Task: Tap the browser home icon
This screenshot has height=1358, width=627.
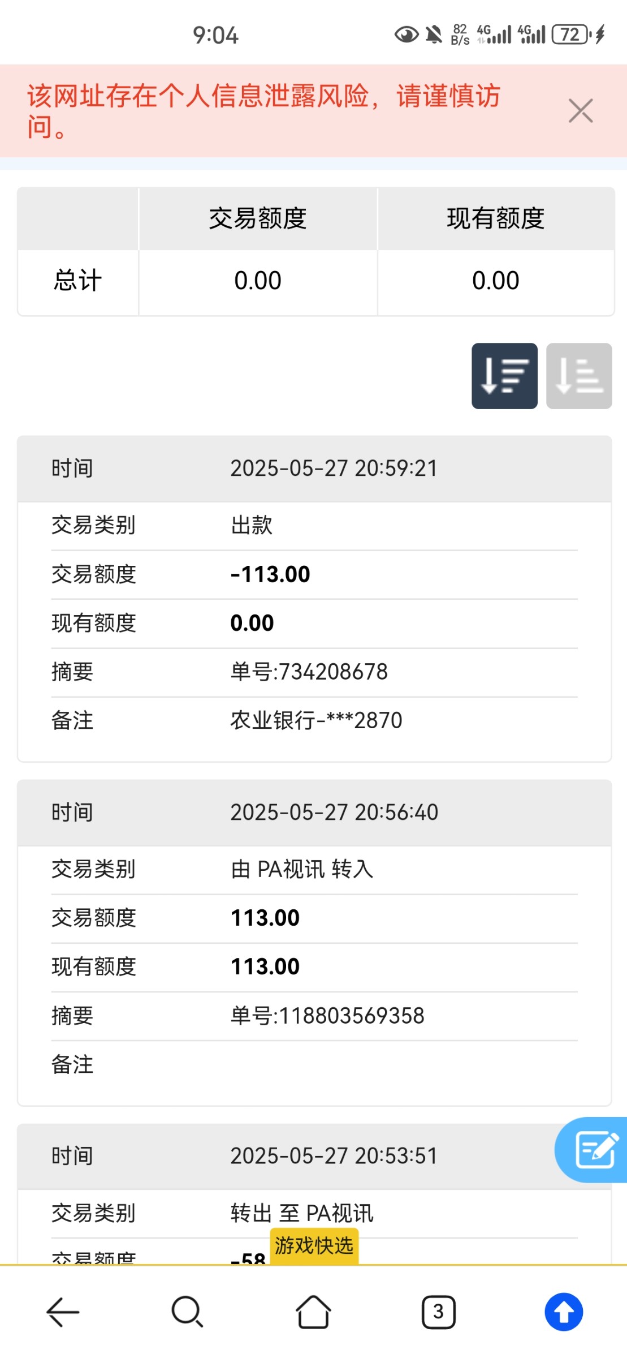Action: point(313,1312)
